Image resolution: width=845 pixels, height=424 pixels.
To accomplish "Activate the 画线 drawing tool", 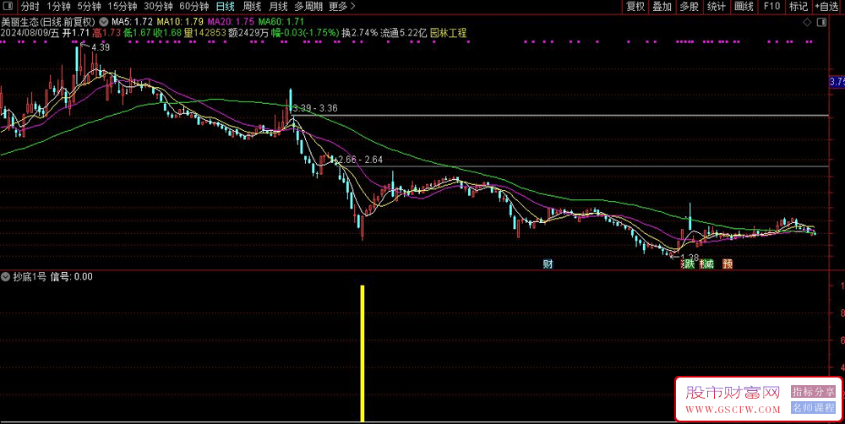I will (744, 7).
